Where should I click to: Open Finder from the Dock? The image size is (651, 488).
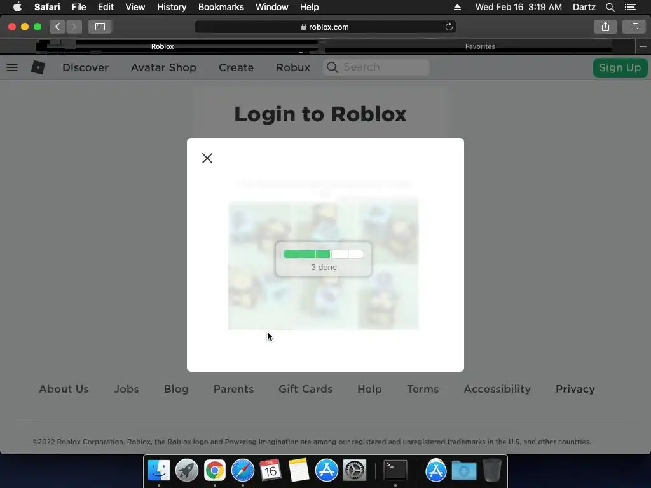tap(158, 470)
